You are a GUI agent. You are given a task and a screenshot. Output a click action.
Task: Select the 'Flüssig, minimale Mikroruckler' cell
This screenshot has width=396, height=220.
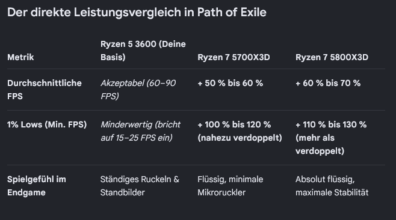click(x=230, y=186)
